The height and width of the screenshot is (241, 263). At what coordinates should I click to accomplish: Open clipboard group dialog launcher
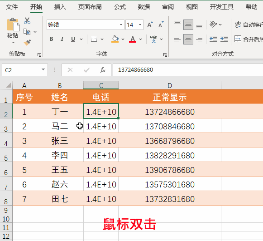39,55
